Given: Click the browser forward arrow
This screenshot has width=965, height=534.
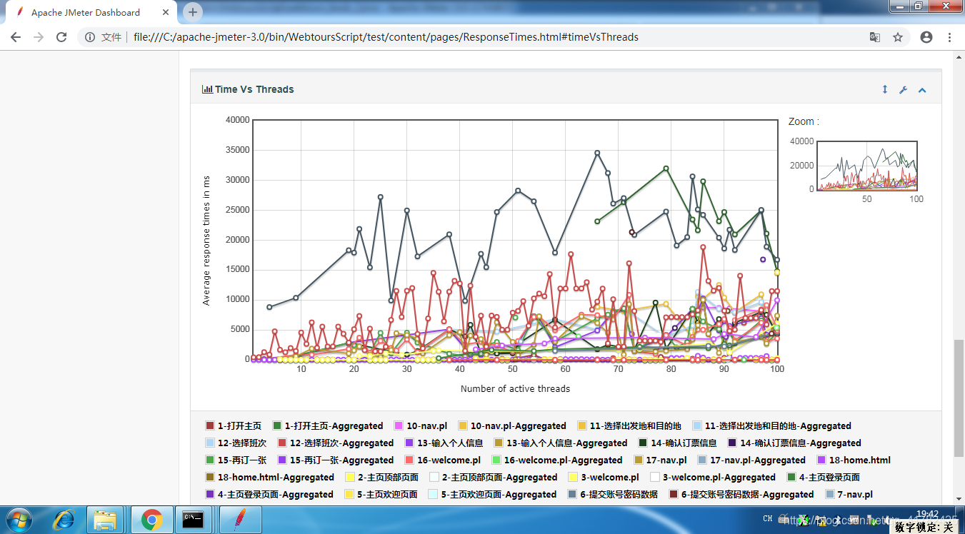Looking at the screenshot, I should (x=39, y=37).
